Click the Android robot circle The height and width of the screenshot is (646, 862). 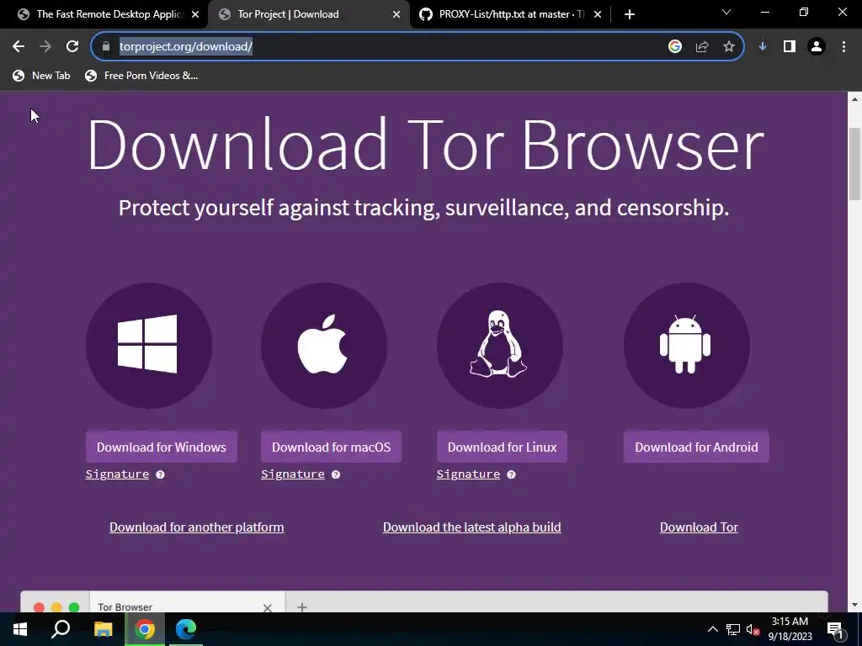pyautogui.click(x=687, y=346)
